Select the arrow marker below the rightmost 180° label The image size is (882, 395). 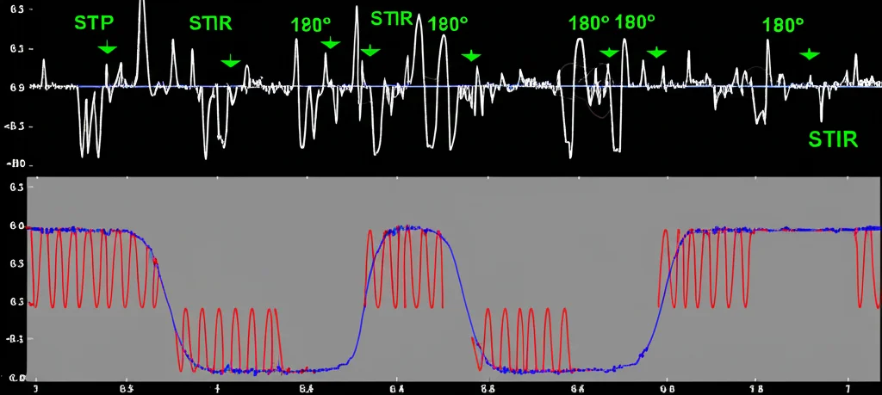[x=809, y=54]
